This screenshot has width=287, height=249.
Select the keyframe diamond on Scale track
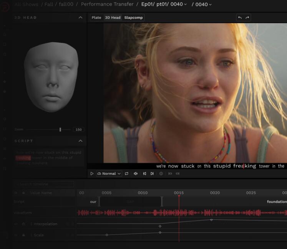pos(107,235)
